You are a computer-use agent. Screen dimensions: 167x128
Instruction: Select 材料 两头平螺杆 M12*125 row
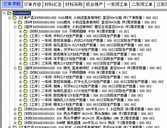(89, 118)
